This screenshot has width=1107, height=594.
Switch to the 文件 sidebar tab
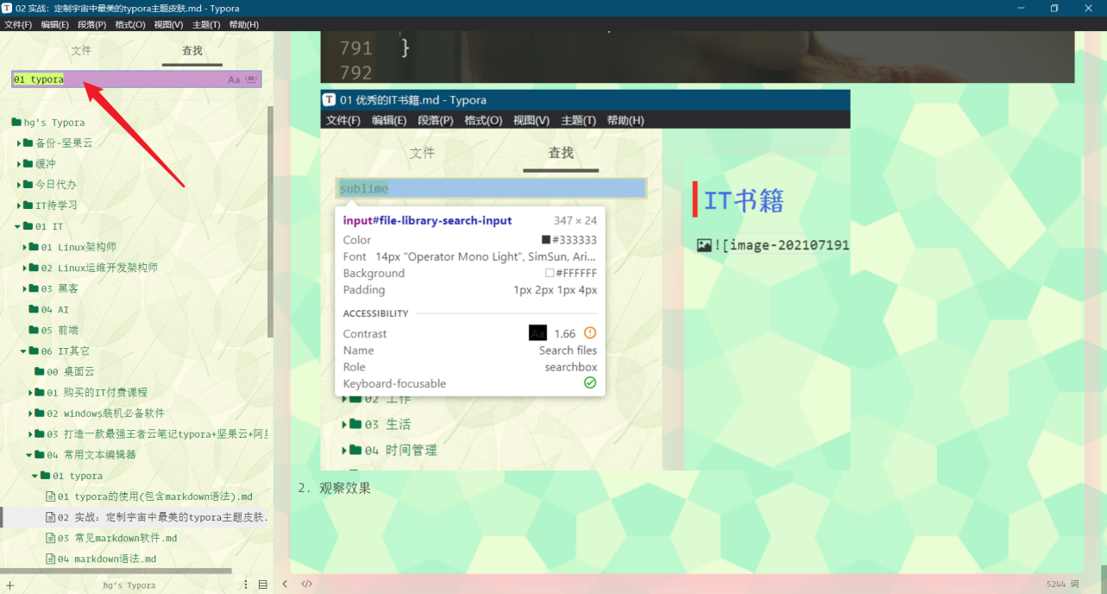81,51
